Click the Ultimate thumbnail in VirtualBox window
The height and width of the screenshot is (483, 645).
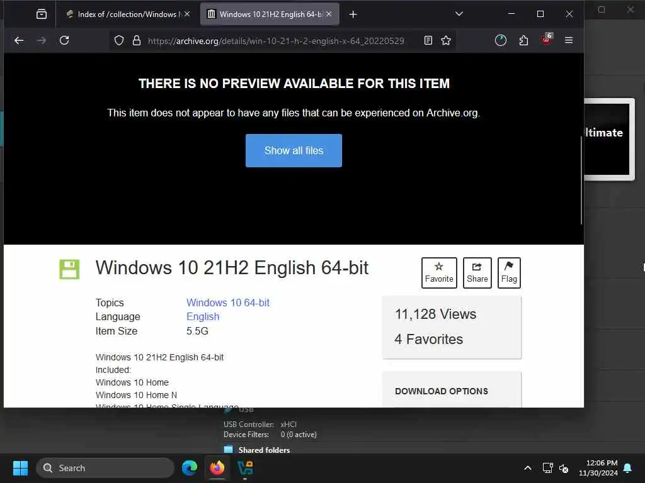609,139
